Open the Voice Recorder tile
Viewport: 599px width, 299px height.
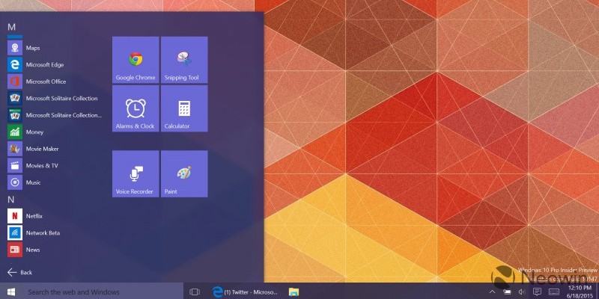[x=136, y=174]
